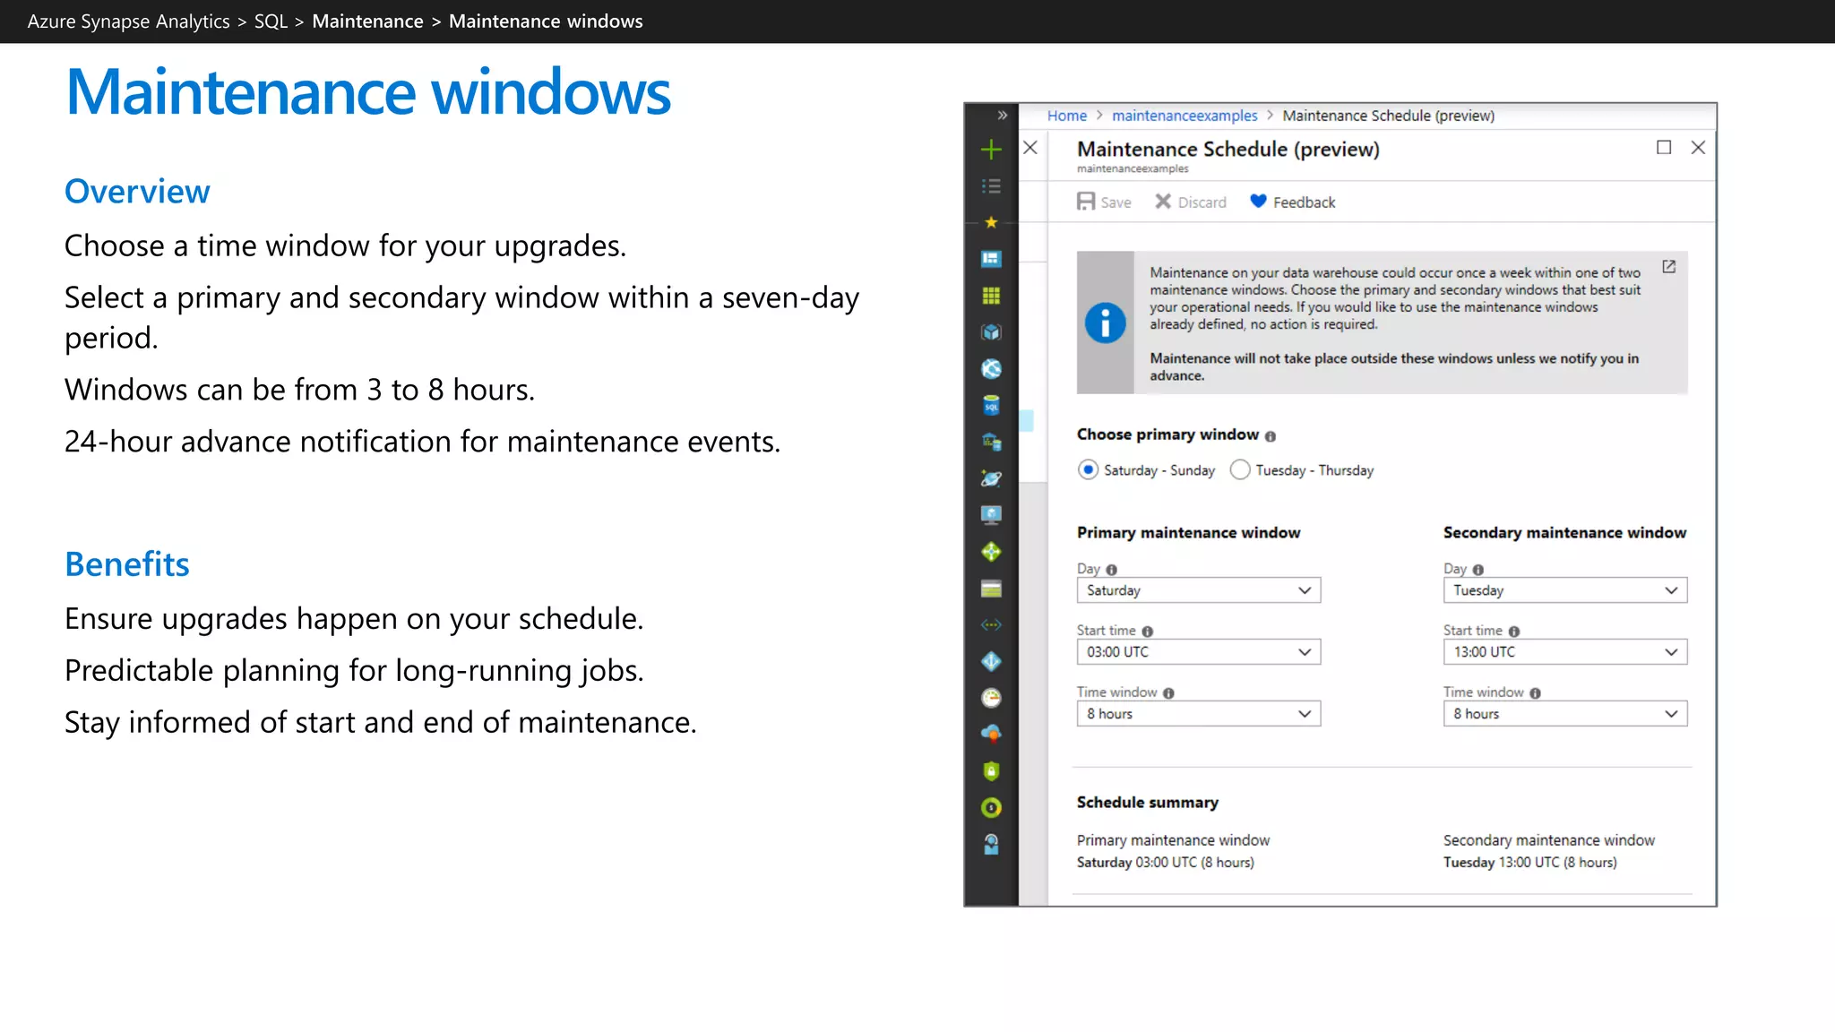1835x1032 pixels.
Task: Open Load balancers green diamond icon
Action: [991, 552]
